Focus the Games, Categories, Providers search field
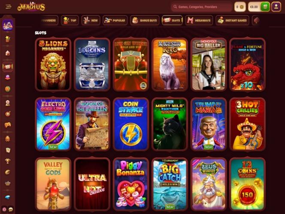Image resolution: width=285 pixels, height=214 pixels. 201,7
